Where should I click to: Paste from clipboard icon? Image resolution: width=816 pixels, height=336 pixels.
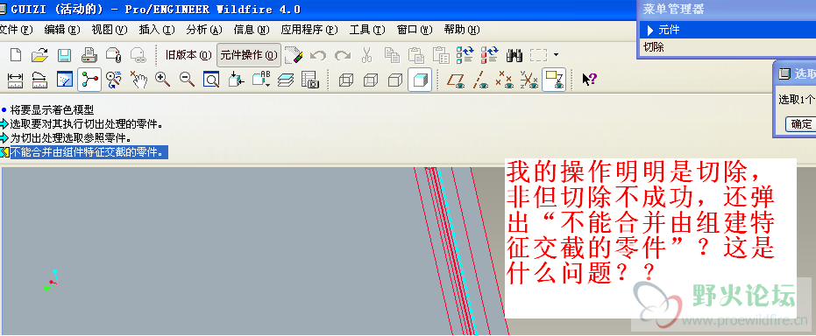point(415,55)
